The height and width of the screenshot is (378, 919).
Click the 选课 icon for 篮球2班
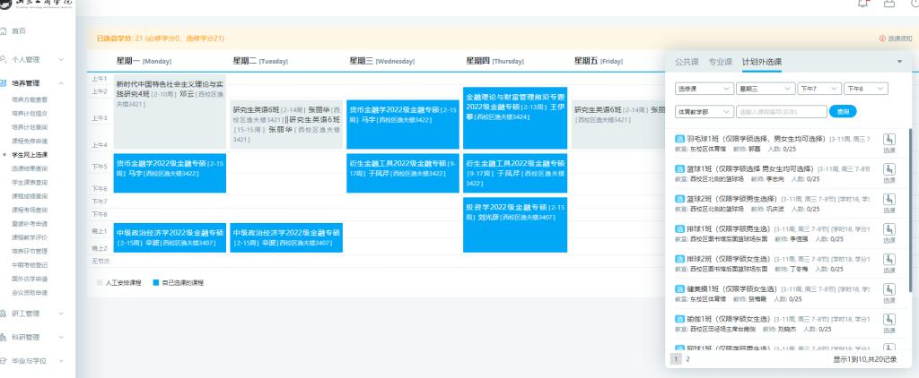pyautogui.click(x=889, y=200)
